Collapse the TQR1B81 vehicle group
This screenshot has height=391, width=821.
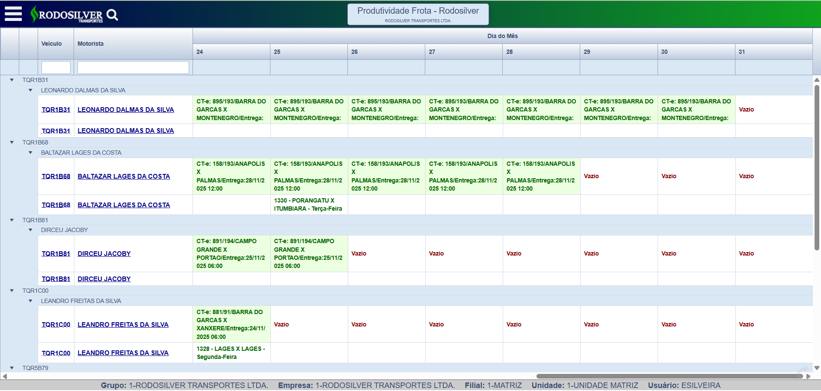(12, 220)
